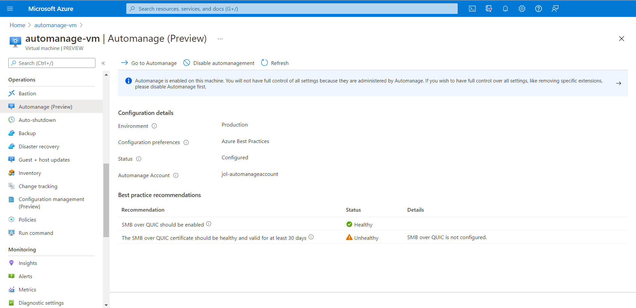The width and height of the screenshot is (636, 308).
Task: Click the Bastion icon in sidebar
Action: click(12, 93)
